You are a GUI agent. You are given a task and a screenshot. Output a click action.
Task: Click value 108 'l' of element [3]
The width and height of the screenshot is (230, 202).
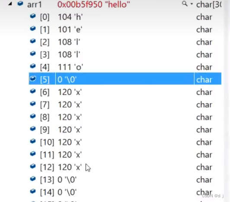(x=69, y=54)
